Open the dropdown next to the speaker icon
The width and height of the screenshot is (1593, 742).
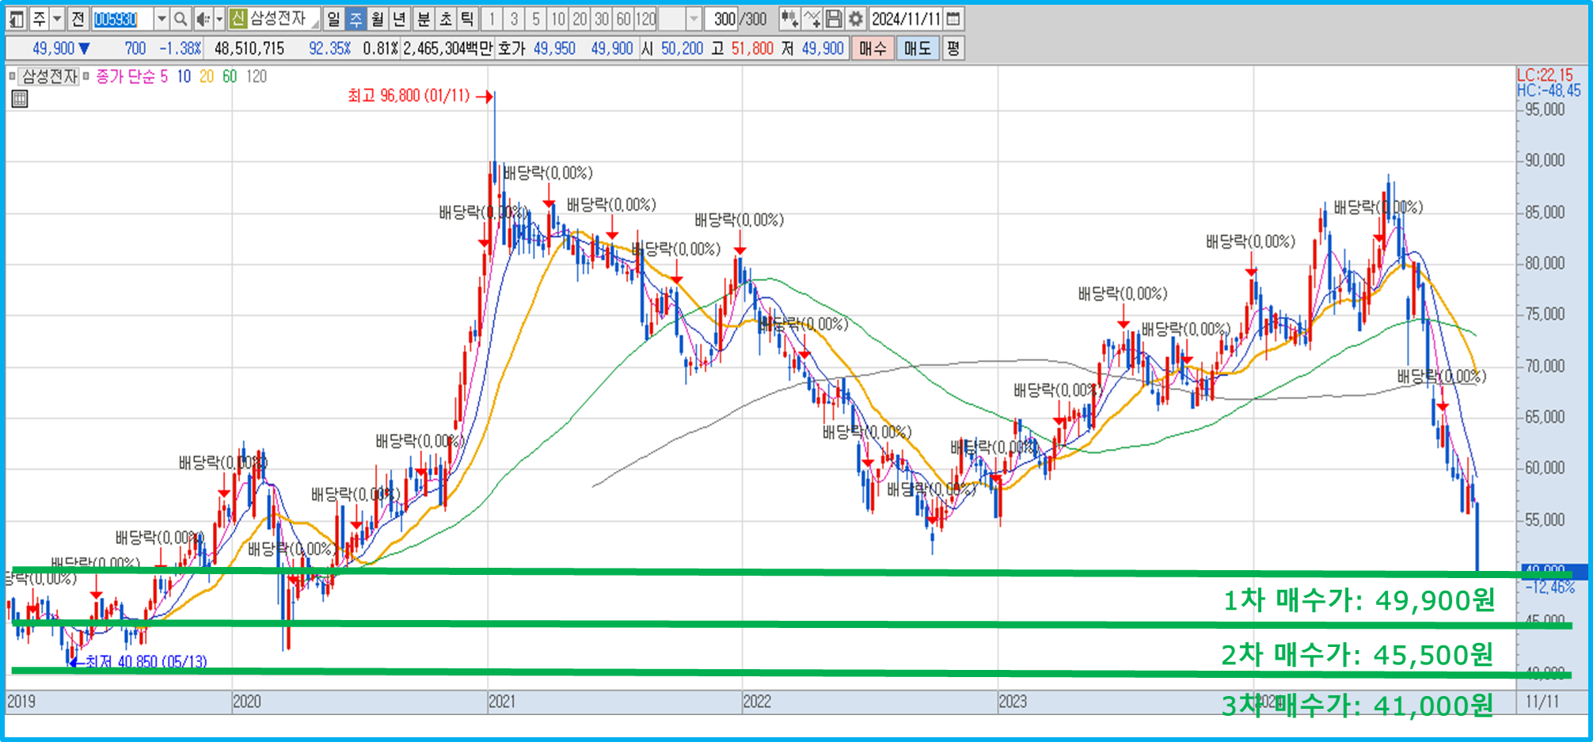pos(219,18)
